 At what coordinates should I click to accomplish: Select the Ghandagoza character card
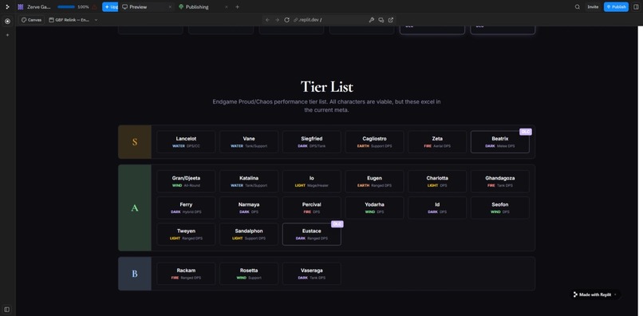[500, 181]
